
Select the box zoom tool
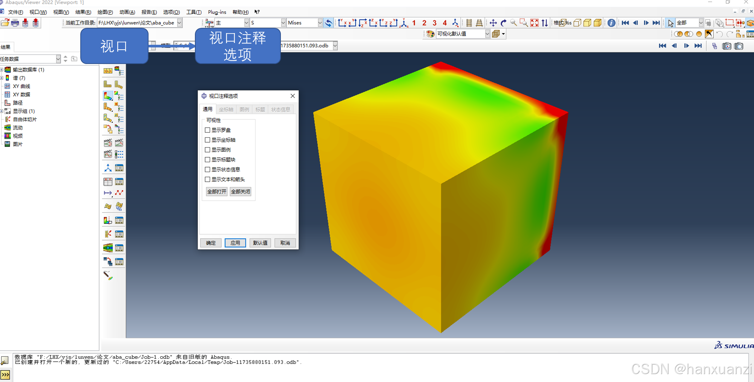(x=524, y=23)
